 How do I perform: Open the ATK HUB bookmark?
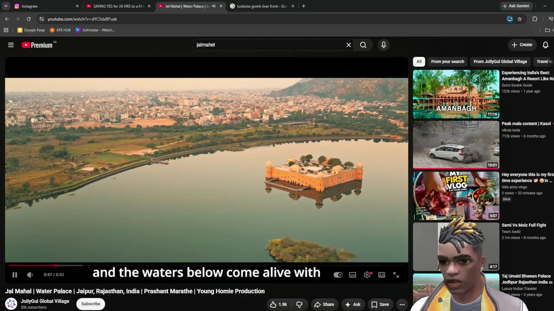pyautogui.click(x=60, y=30)
